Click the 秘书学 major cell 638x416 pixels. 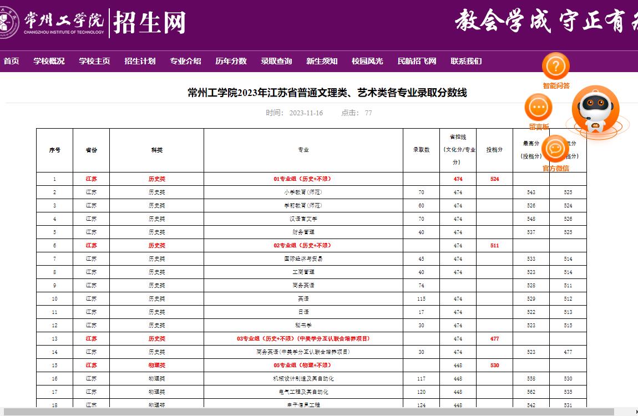click(303, 326)
